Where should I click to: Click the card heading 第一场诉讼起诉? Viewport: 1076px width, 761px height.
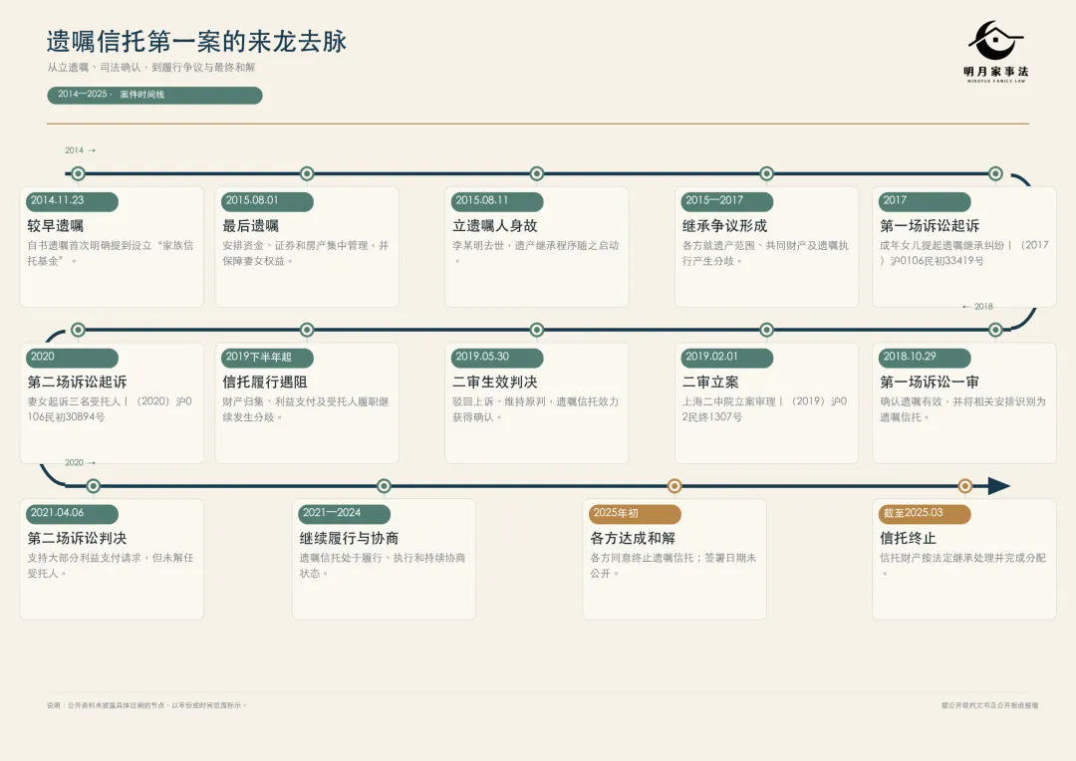pos(930,226)
